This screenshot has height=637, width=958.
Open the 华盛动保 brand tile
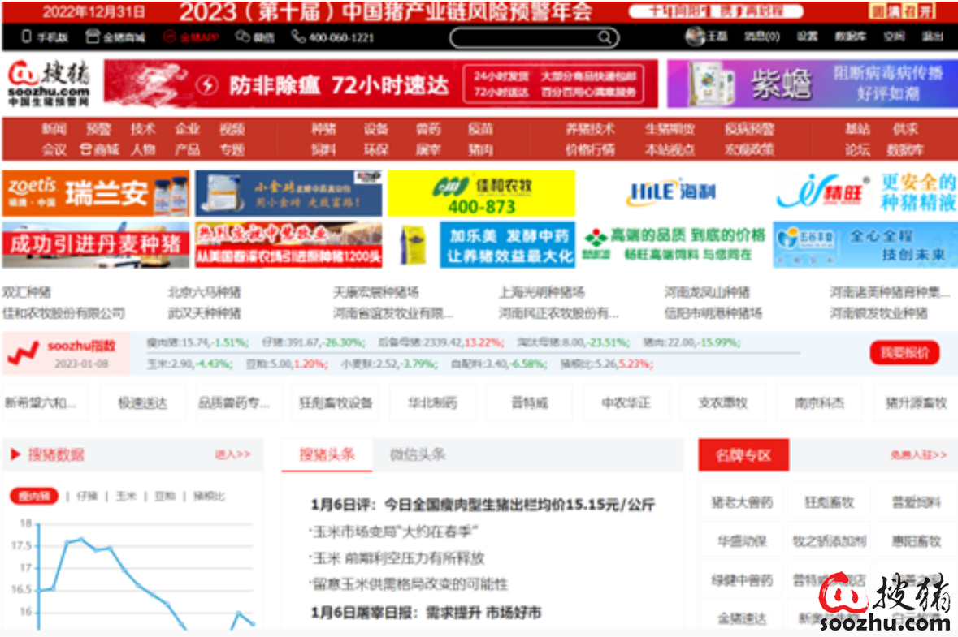point(743,541)
